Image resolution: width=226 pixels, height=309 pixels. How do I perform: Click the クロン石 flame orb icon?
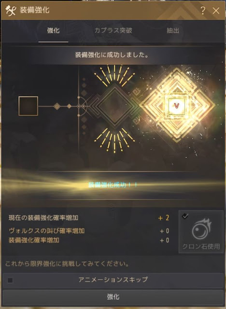click(x=201, y=229)
